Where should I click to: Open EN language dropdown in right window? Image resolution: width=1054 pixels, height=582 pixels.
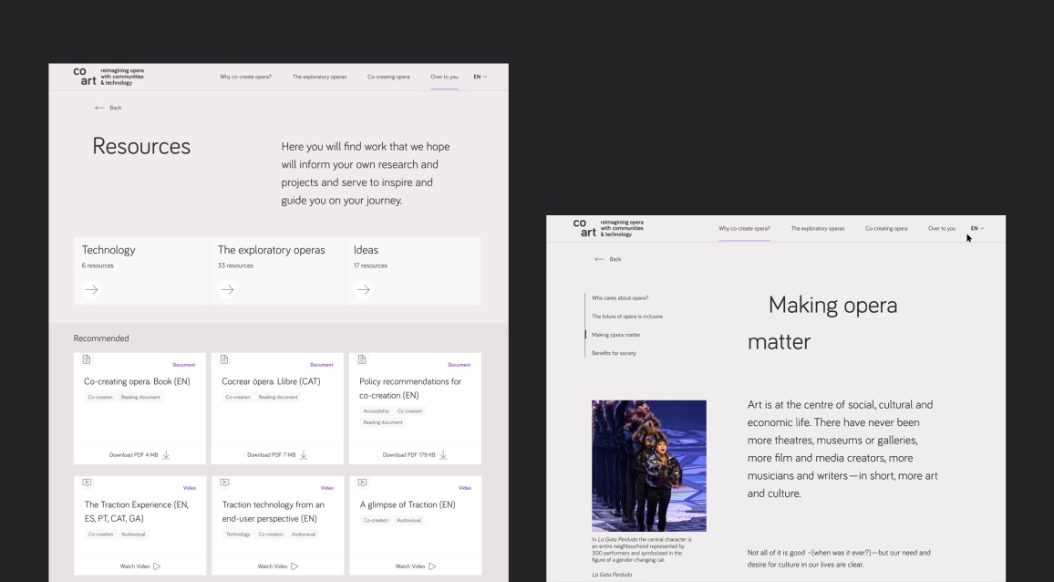click(x=976, y=228)
